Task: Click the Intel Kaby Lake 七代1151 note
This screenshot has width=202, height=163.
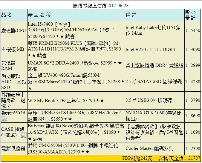Action: (x=153, y=30)
